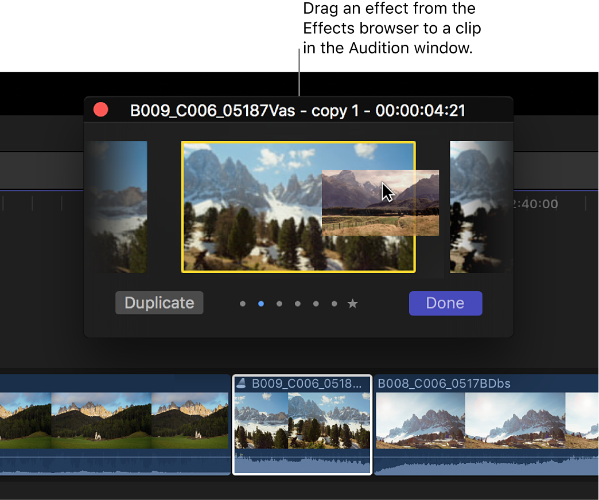Select the first audition dot indicator

click(243, 304)
